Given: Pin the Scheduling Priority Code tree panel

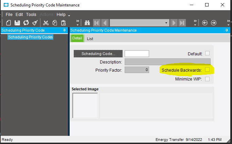Looking at the screenshot, I should click(x=64, y=30).
